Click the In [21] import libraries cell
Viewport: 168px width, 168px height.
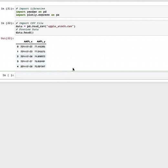coord(91,12)
